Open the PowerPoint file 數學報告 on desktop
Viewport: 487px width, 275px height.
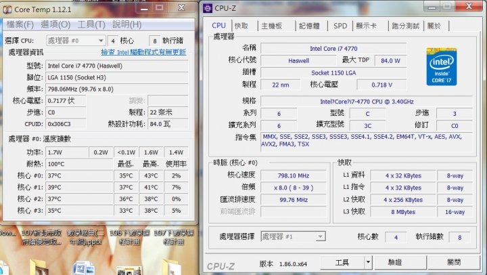pyautogui.click(x=85, y=237)
